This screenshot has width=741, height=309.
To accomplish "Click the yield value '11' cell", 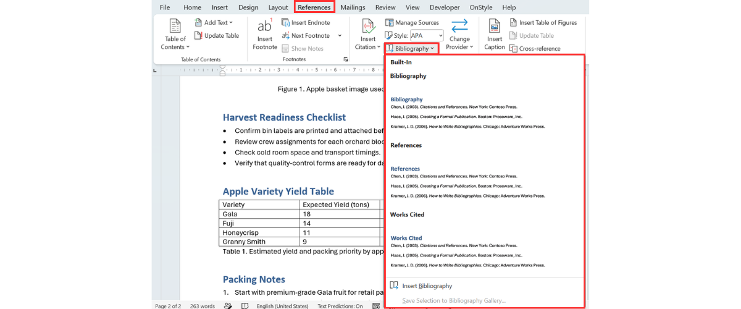I will pyautogui.click(x=340, y=232).
